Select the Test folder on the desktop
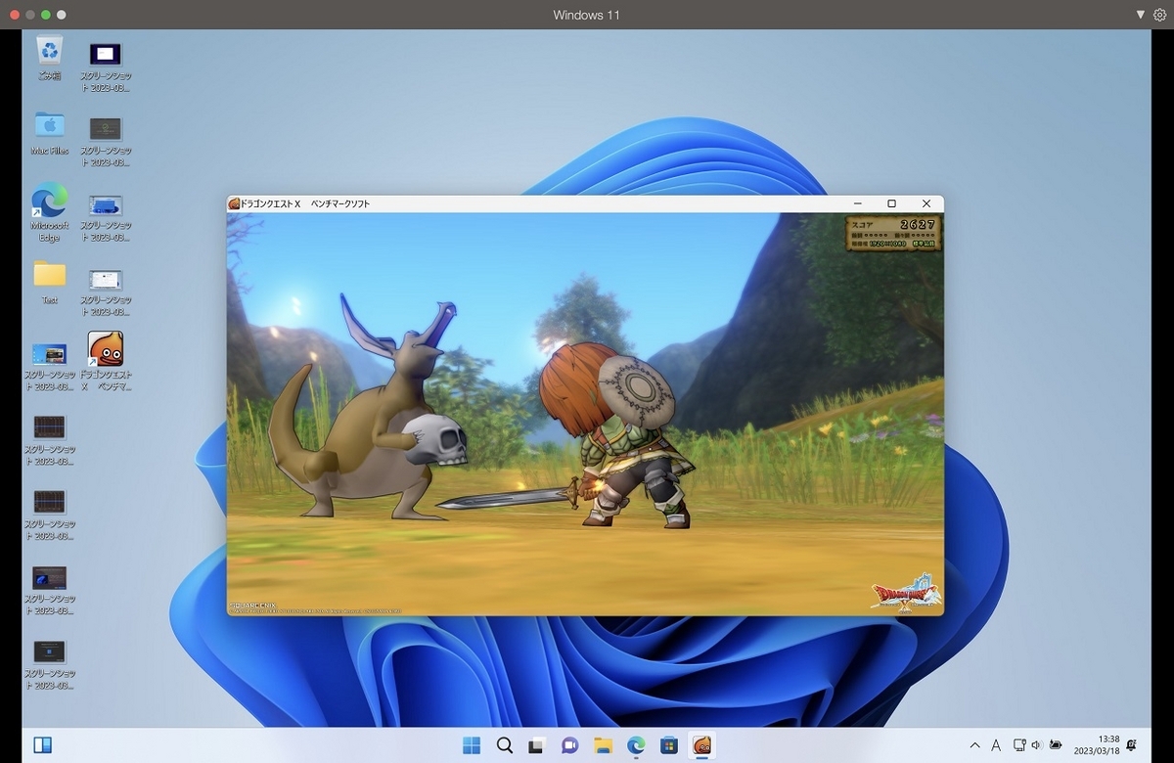The width and height of the screenshot is (1174, 763). click(49, 283)
